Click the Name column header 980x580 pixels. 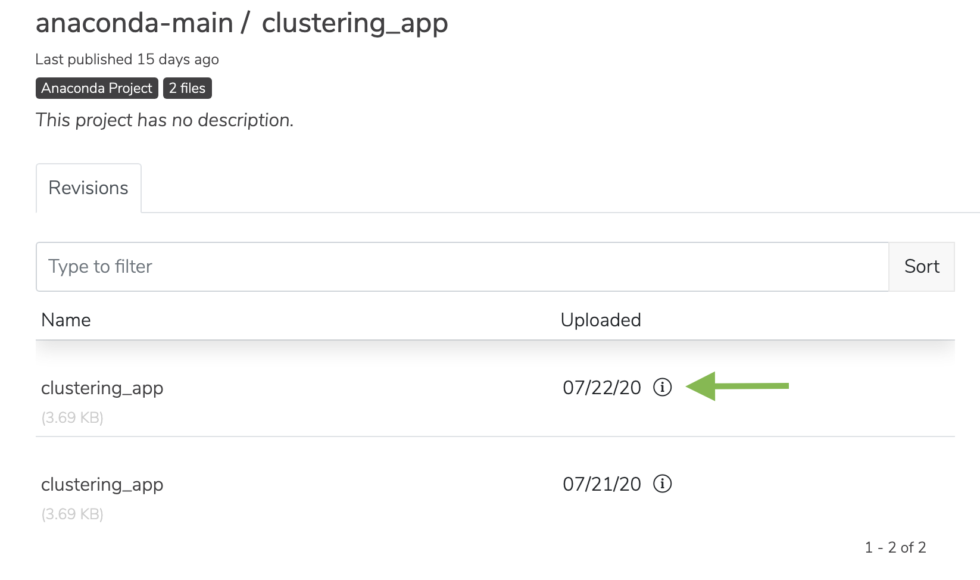click(x=66, y=320)
